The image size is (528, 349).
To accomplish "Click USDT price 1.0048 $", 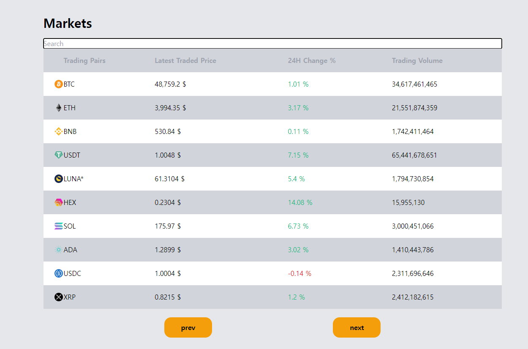I will coord(168,155).
